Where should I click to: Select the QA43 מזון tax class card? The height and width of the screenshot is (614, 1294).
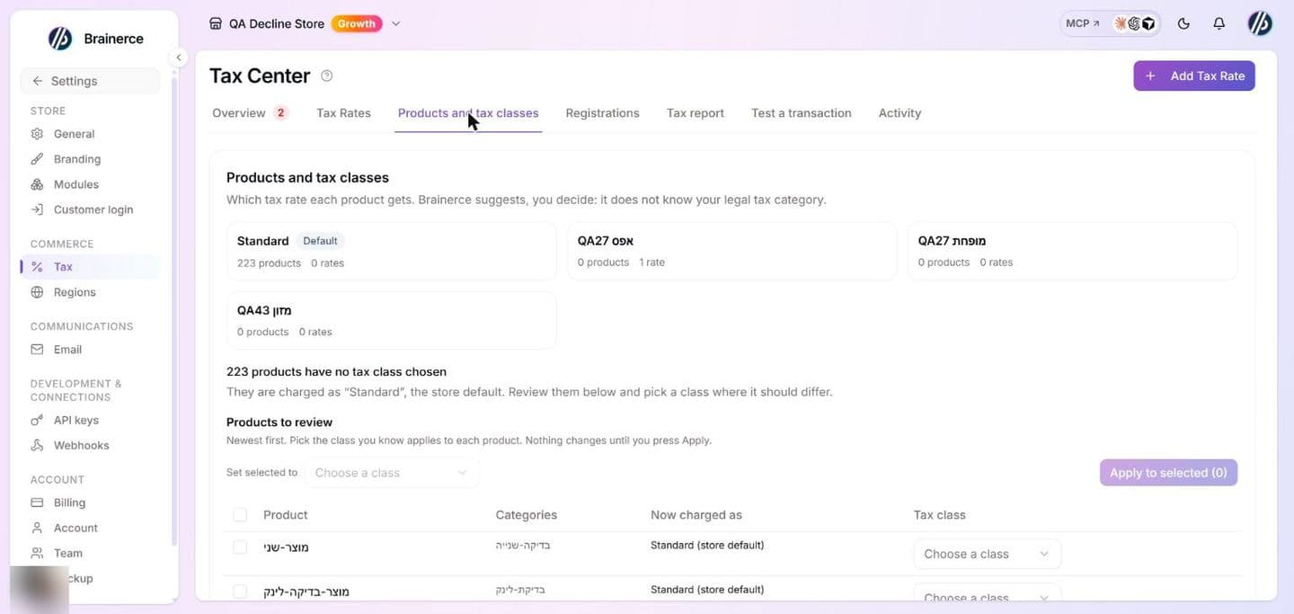click(391, 320)
